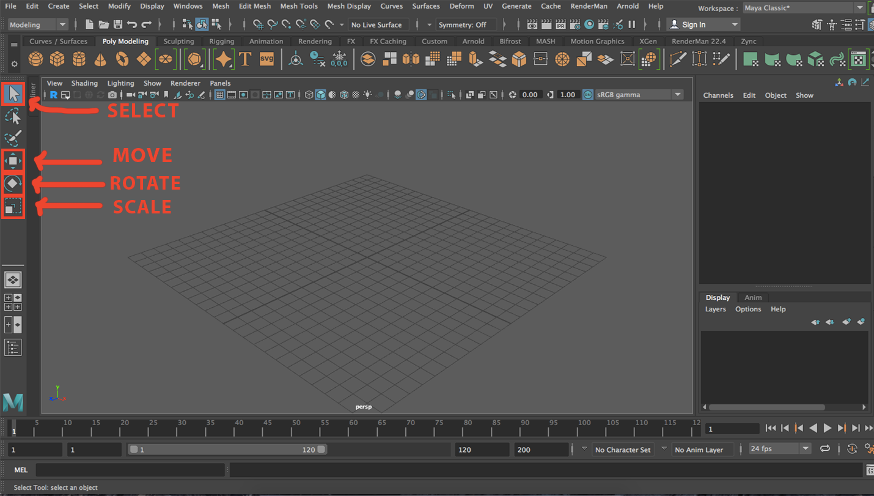Toggle the textured checker display
The height and width of the screenshot is (496, 874).
[356, 95]
